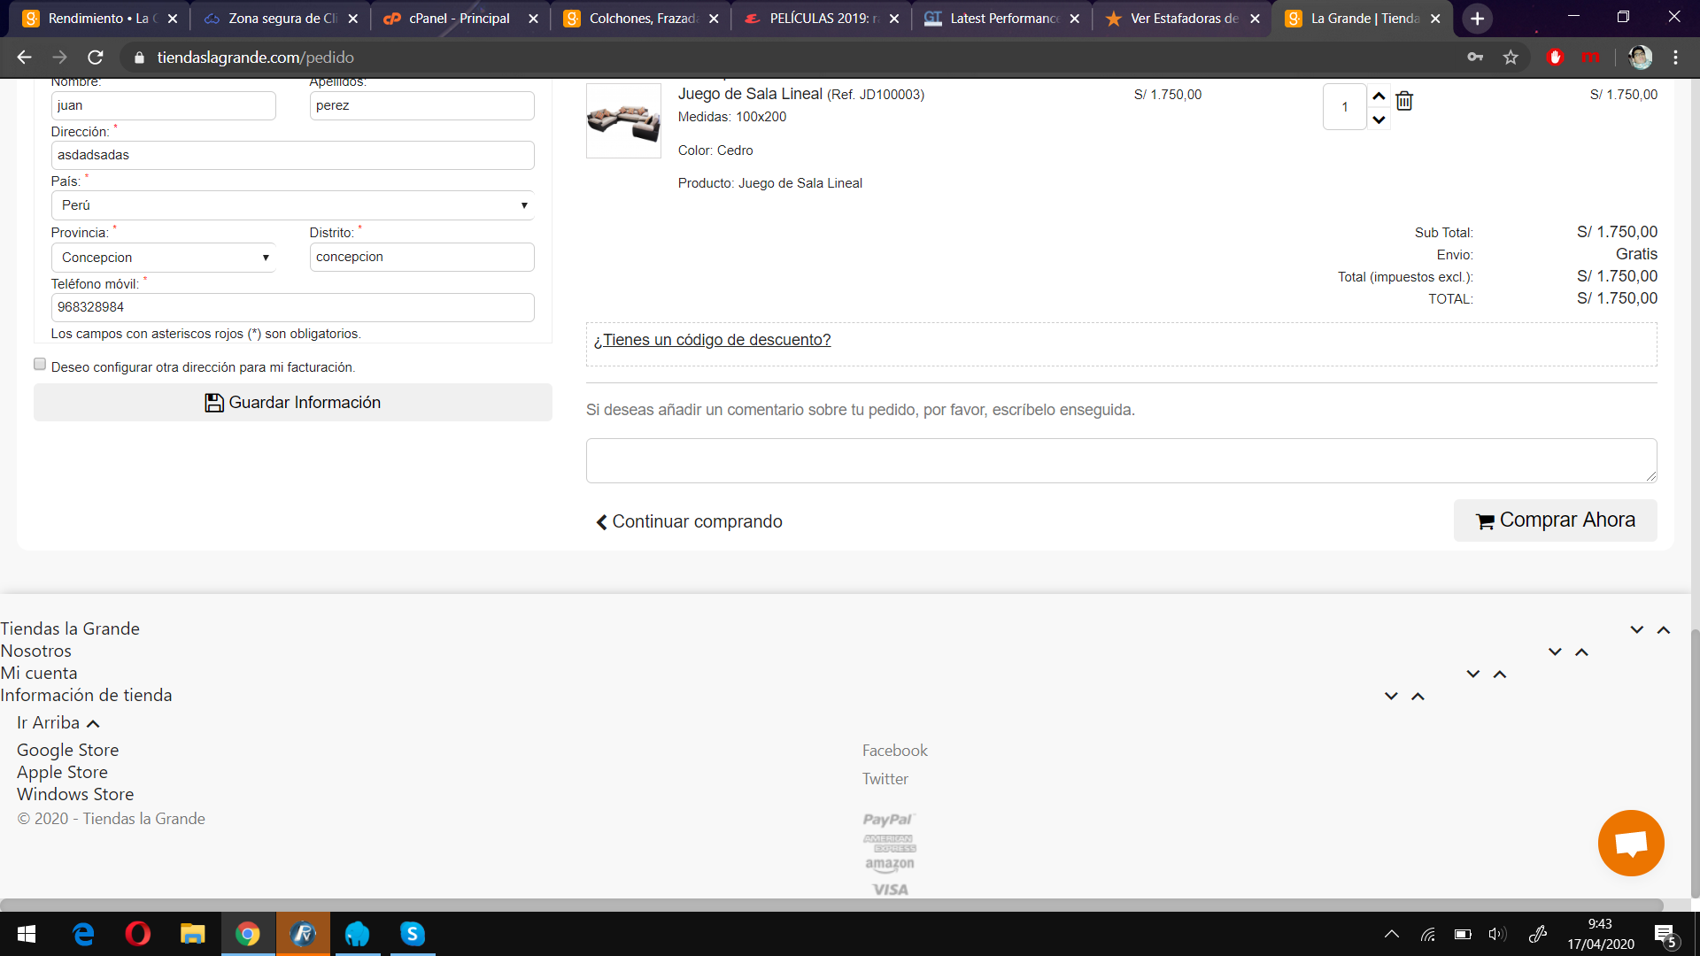The width and height of the screenshot is (1700, 956).
Task: Reload the page with refresh icon
Action: (96, 58)
